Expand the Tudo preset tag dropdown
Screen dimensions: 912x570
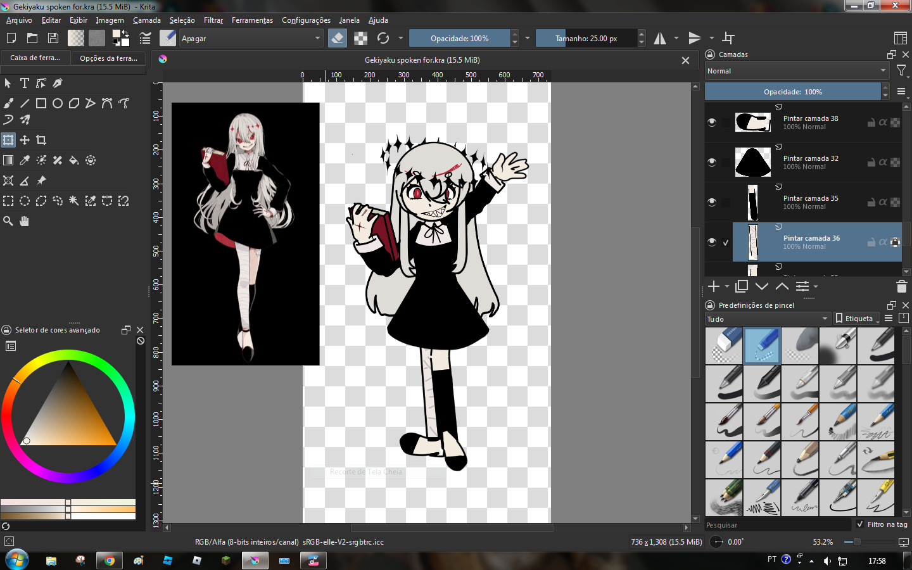pyautogui.click(x=767, y=319)
